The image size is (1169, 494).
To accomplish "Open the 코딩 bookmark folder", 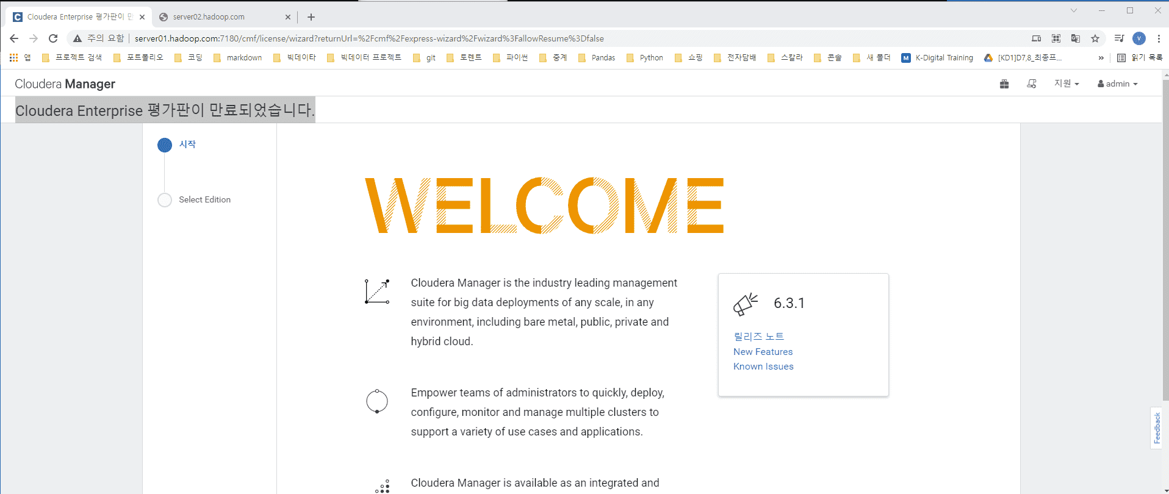I will coord(189,58).
